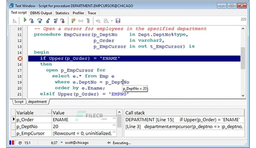Select the p_DeptNo variable name cell

click(x=34, y=127)
